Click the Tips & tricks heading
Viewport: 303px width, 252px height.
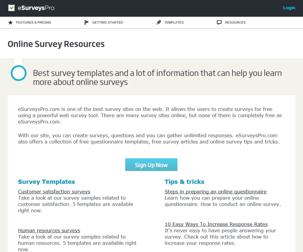click(x=184, y=182)
